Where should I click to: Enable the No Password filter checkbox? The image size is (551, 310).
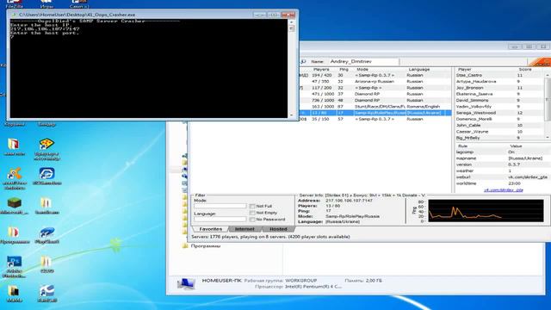coord(252,220)
